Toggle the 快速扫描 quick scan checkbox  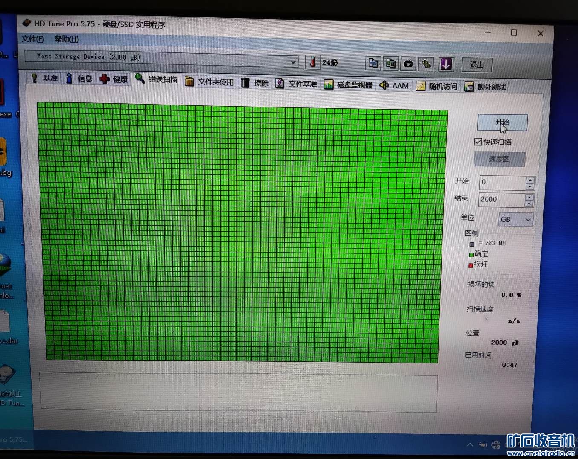tap(478, 142)
